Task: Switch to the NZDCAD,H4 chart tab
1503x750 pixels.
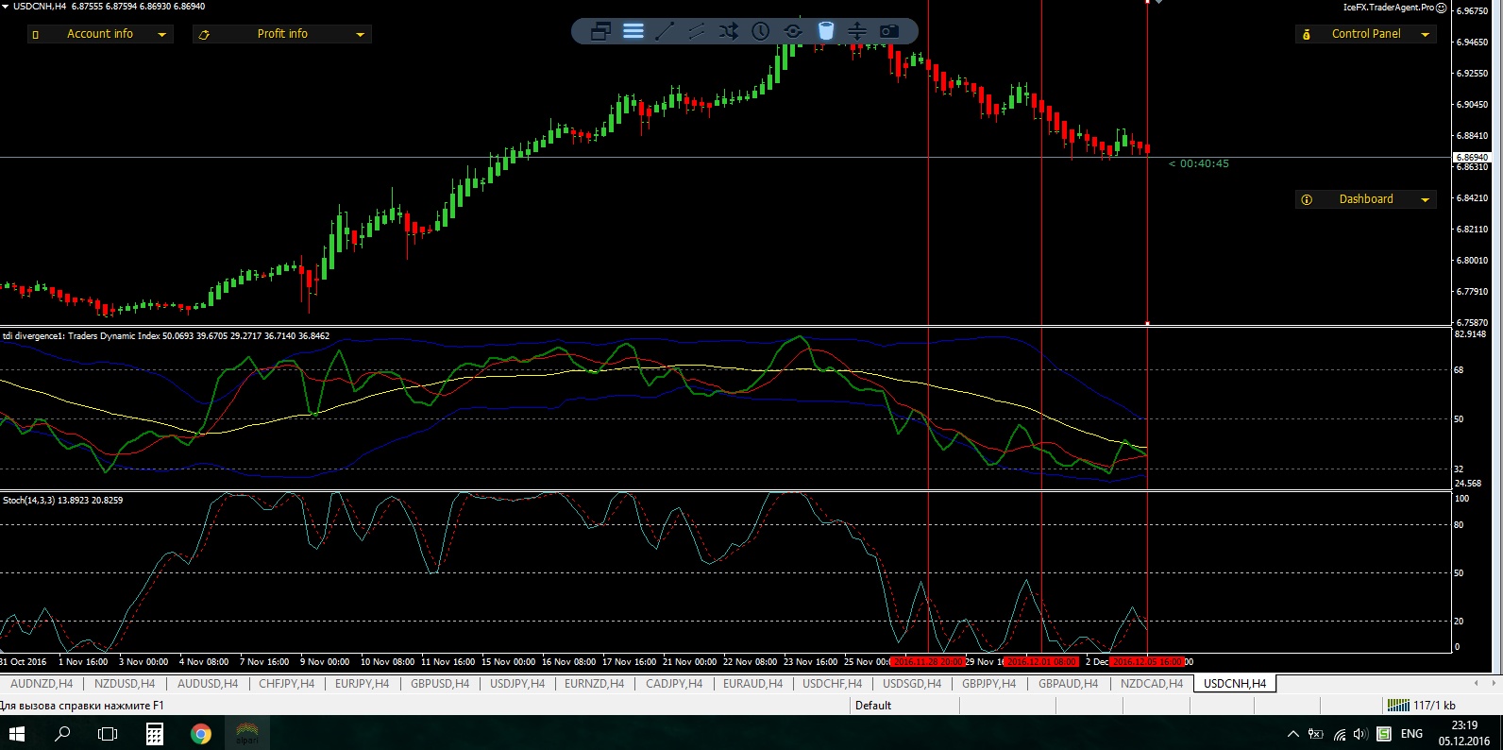Action: [x=1152, y=684]
